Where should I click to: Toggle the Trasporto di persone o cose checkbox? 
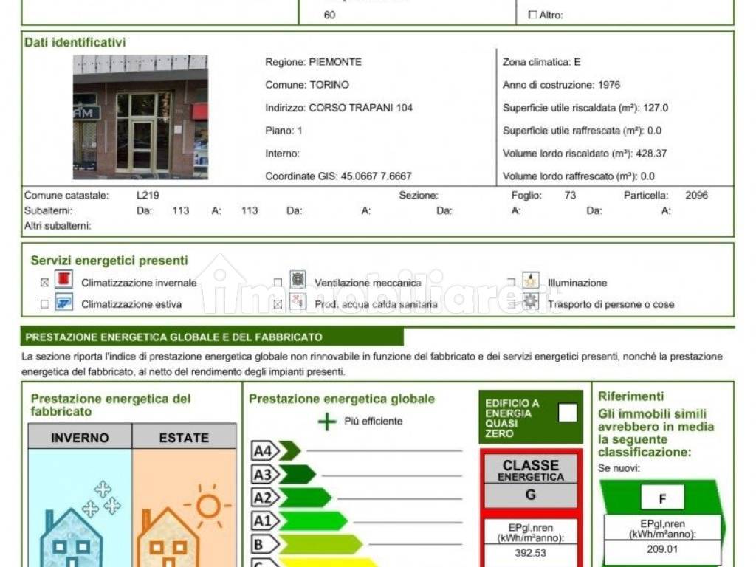512,304
